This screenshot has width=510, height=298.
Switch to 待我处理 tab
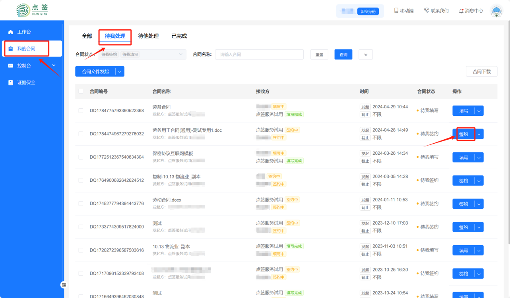[115, 36]
